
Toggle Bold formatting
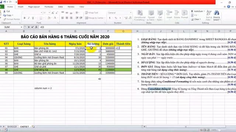coord(25,18)
